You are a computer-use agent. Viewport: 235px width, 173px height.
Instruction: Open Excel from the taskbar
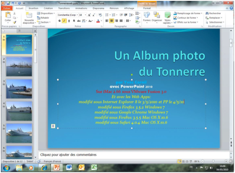click(x=94, y=167)
